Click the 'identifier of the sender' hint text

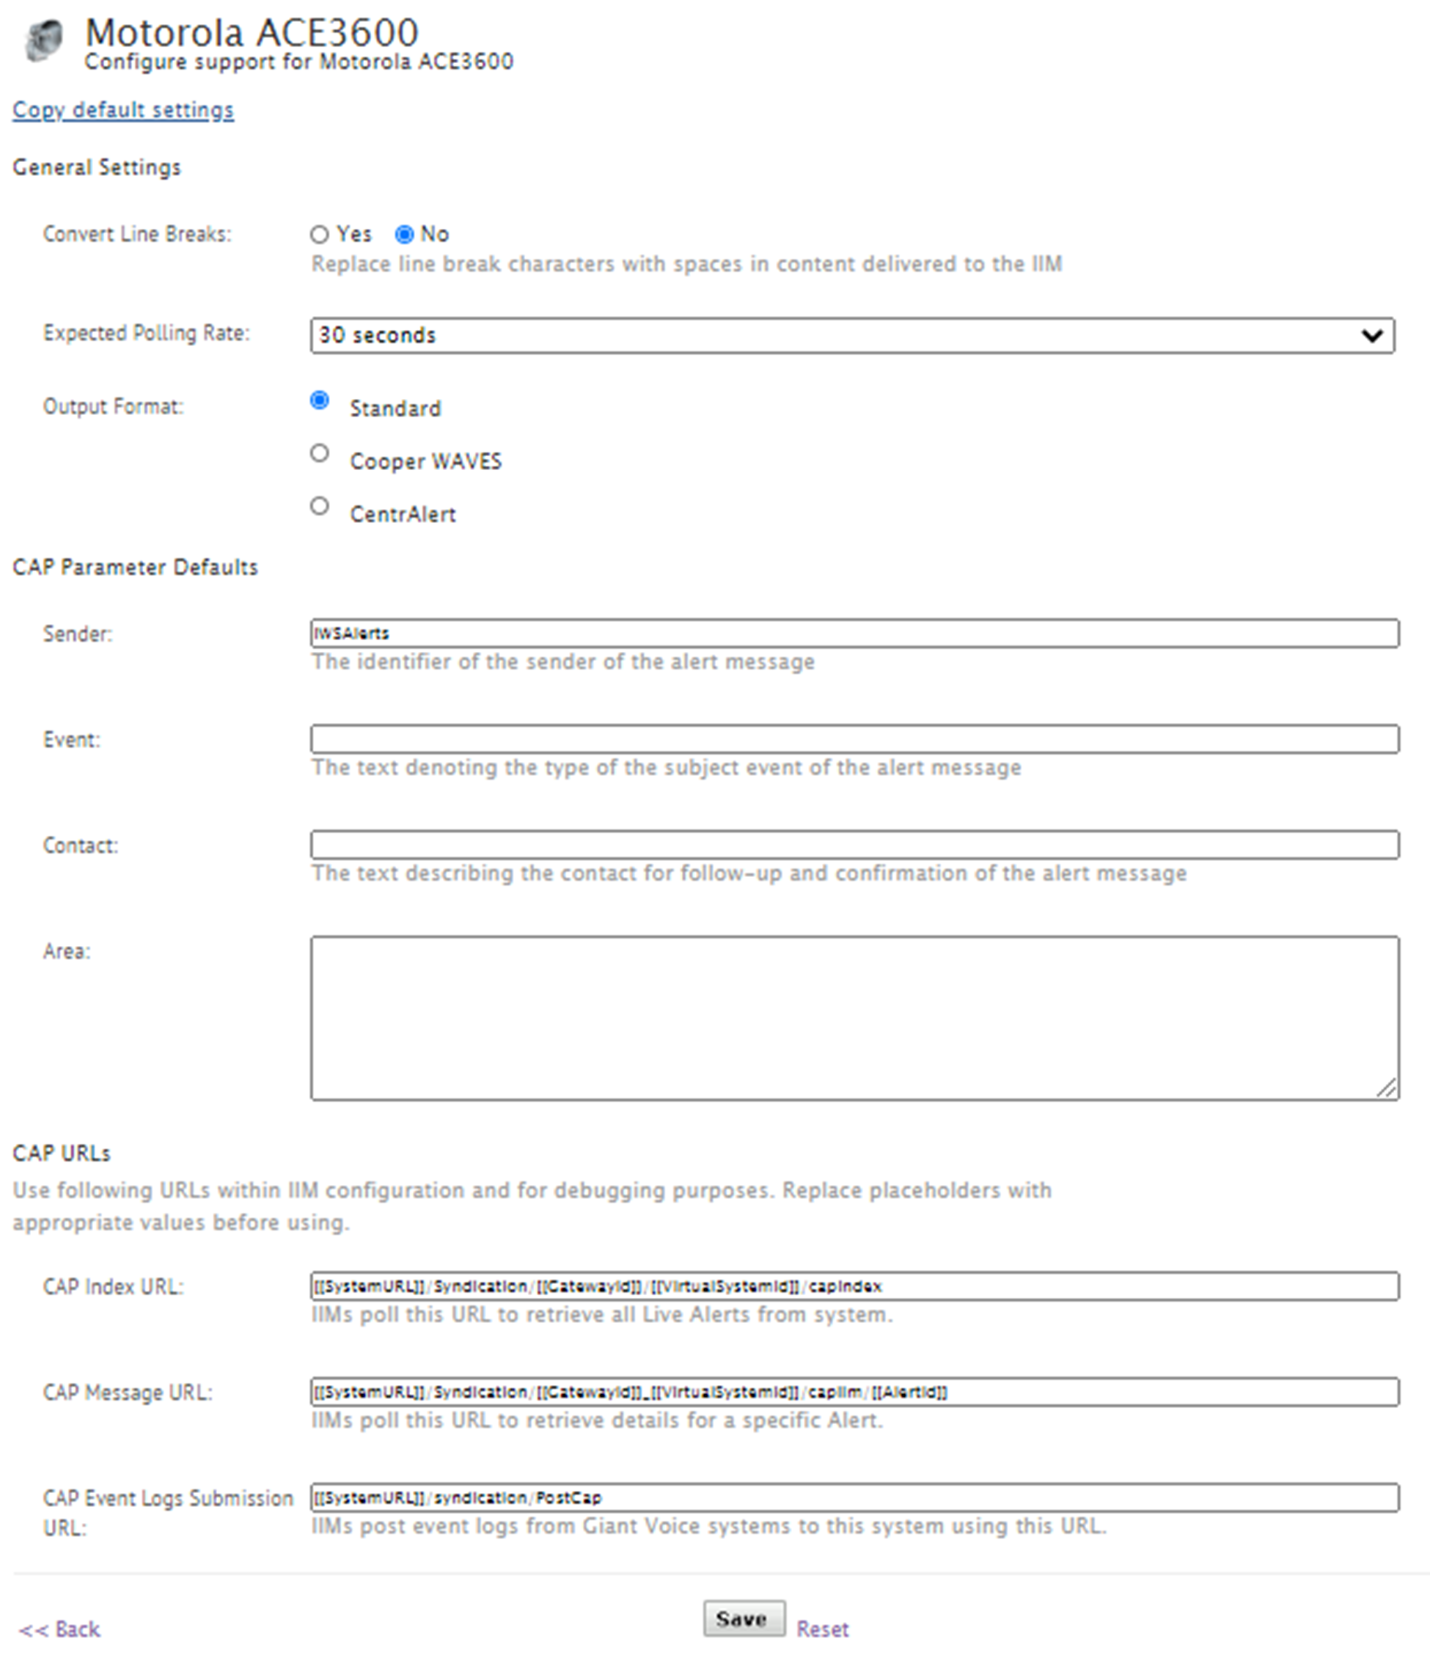(563, 661)
